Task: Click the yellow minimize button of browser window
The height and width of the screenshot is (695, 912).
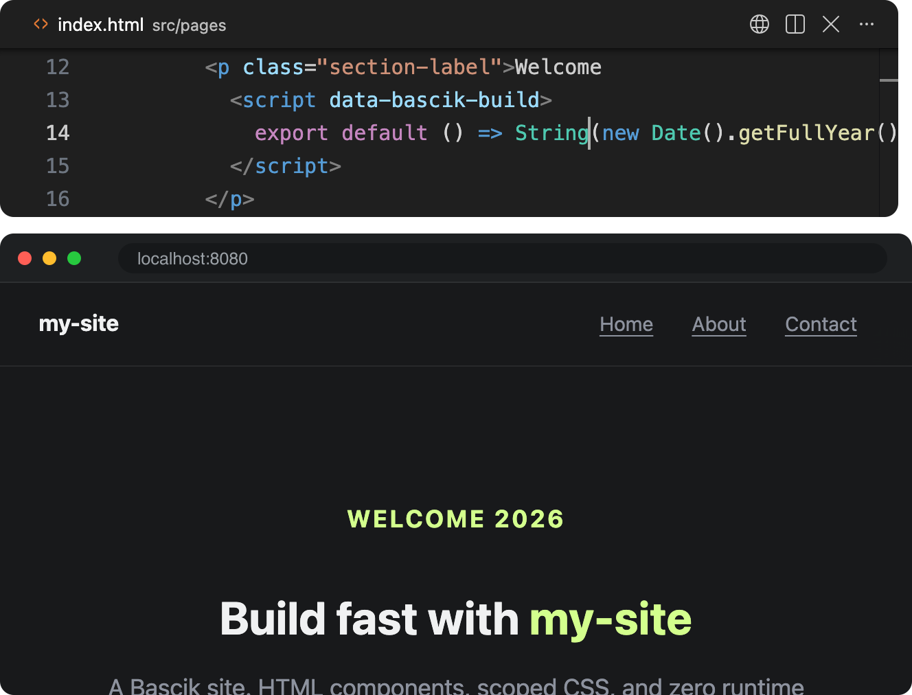Action: point(49,258)
